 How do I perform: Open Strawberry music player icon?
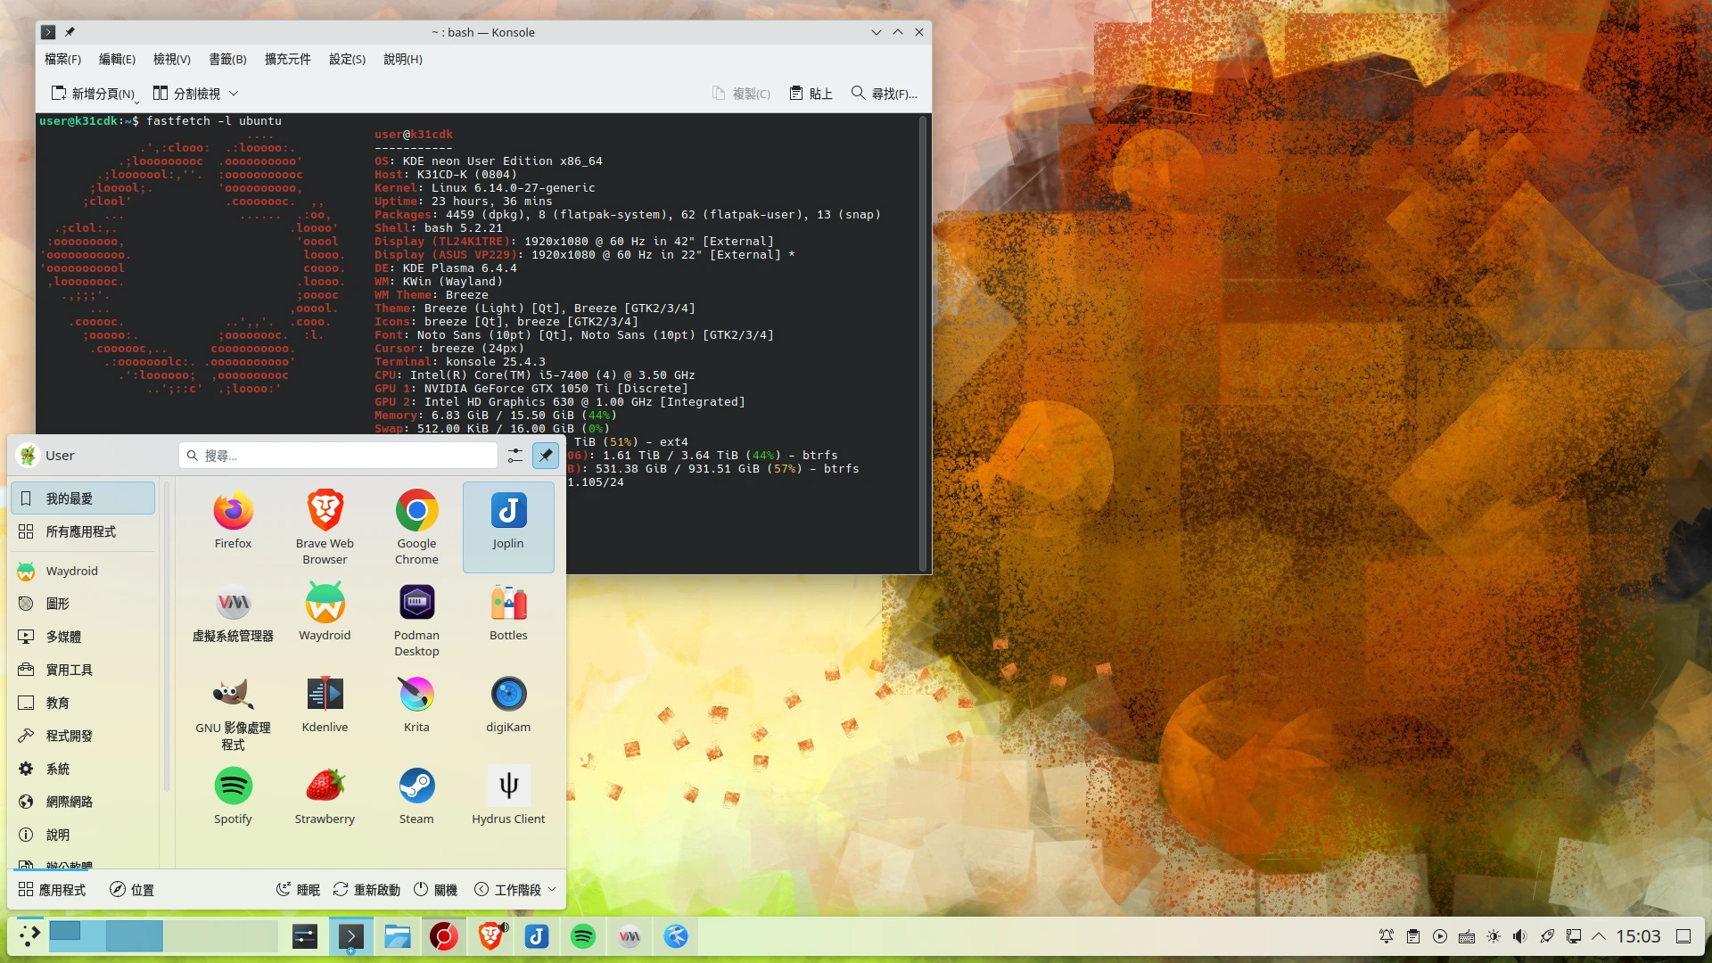325,787
